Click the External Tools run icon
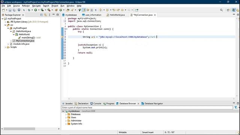 (49, 10)
